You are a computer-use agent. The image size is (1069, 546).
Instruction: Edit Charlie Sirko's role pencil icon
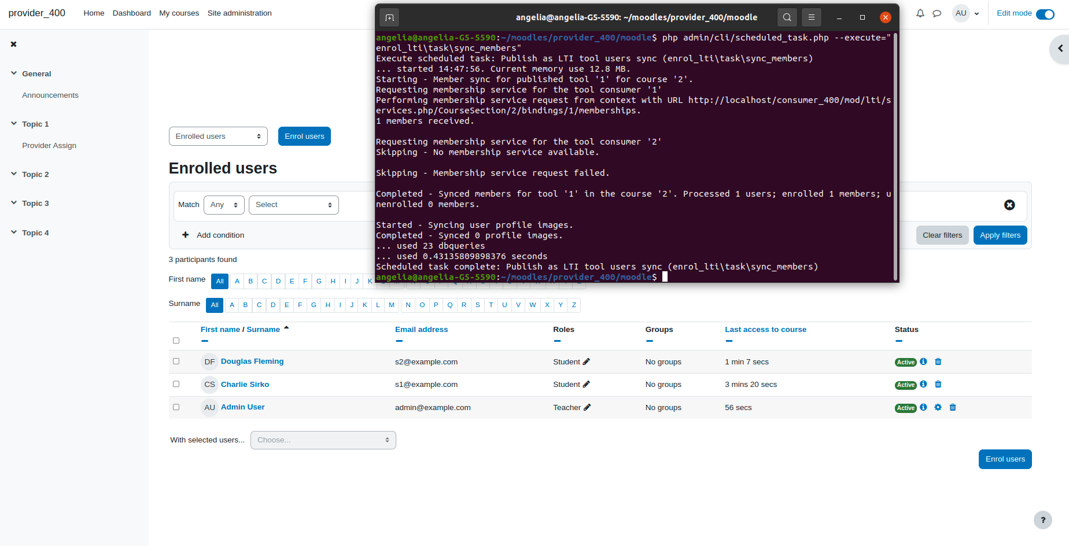click(587, 384)
